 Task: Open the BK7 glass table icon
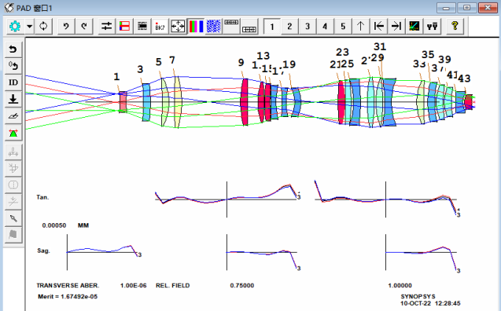pyautogui.click(x=160, y=26)
